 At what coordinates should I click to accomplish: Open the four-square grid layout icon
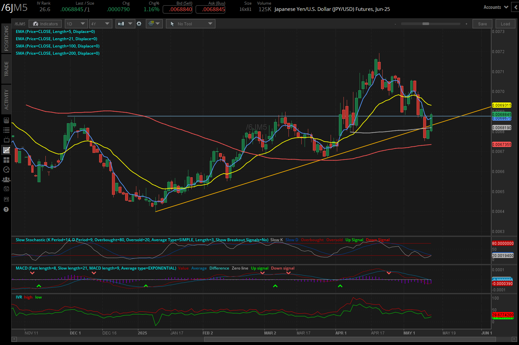click(x=6, y=160)
